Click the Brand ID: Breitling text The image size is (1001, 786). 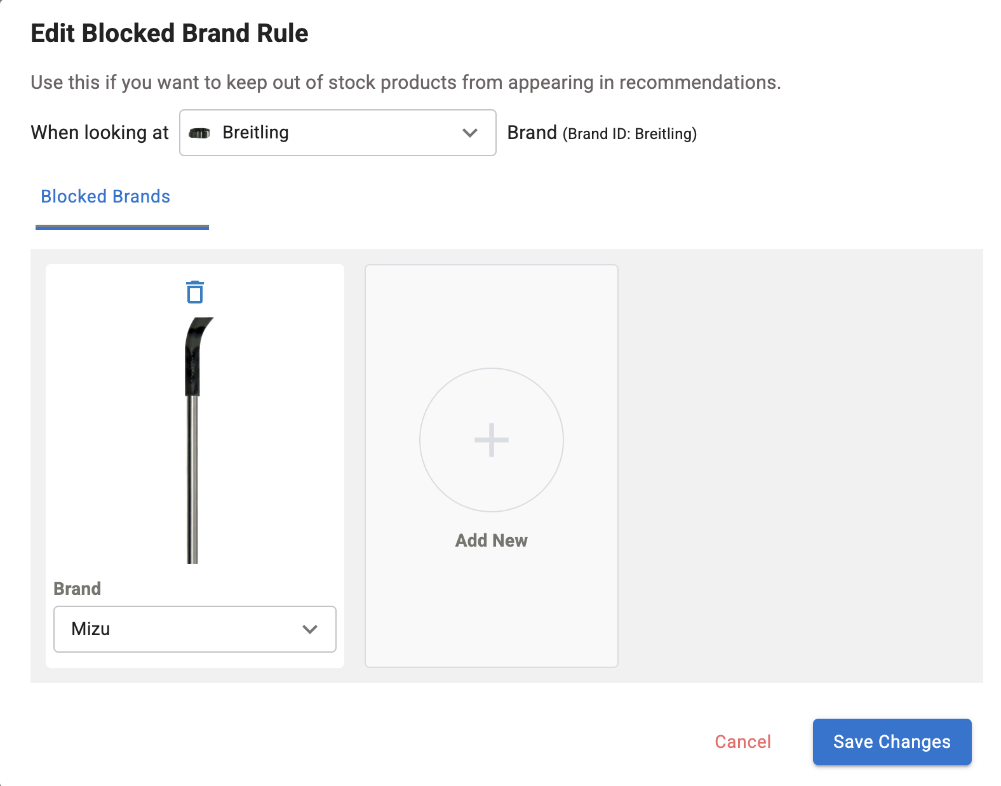point(629,134)
